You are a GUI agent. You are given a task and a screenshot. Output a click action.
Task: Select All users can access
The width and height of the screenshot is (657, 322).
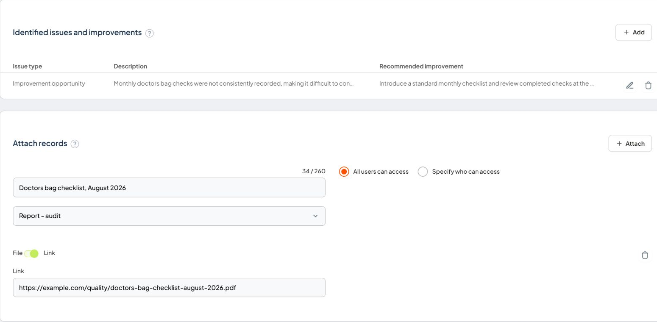point(374,172)
